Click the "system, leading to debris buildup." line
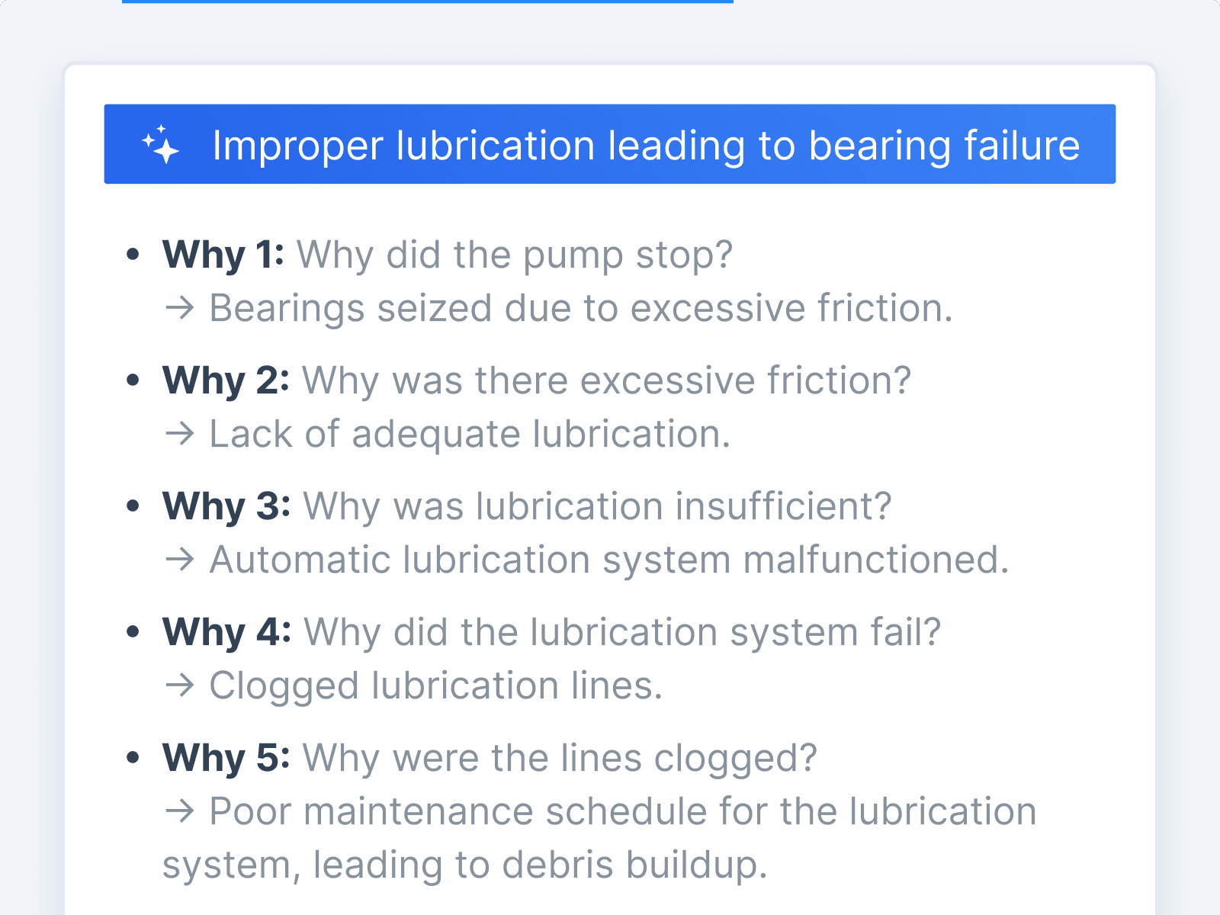This screenshot has width=1220, height=915. click(x=464, y=865)
